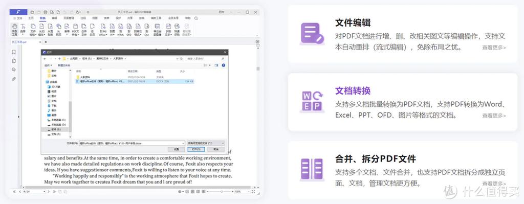Switch to the 编辑 ribbon tab
524x204 pixels.
[54, 18]
